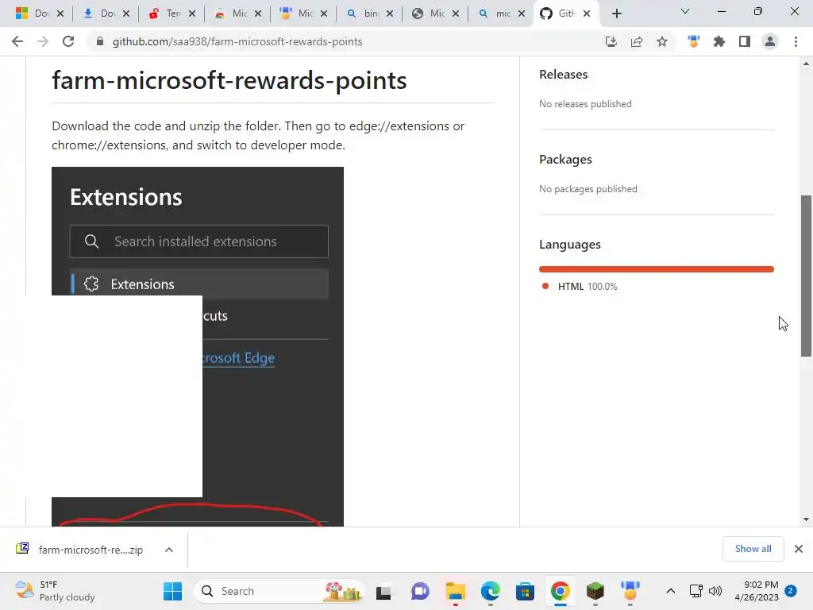Screen dimensions: 813x610
Task: Open the Extensions puzzle piece menu
Action: (719, 41)
